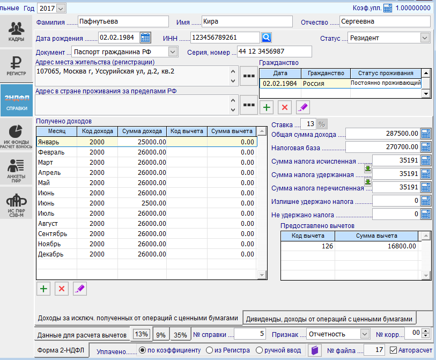436x360 pixels.
Task: Click the № справки field
Action: [x=250, y=334]
